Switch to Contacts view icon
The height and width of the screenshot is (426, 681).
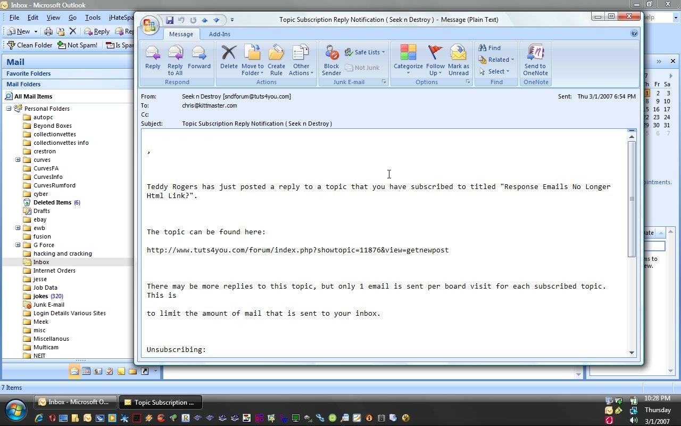coord(98,371)
